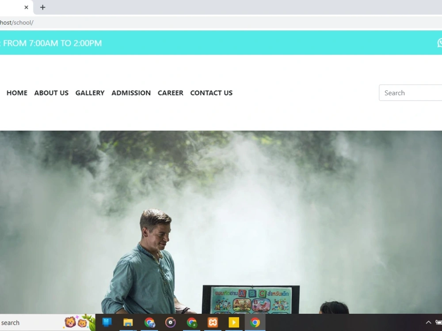This screenshot has width=442, height=331.
Task: Launch File Explorer from the taskbar
Action: pos(128,323)
